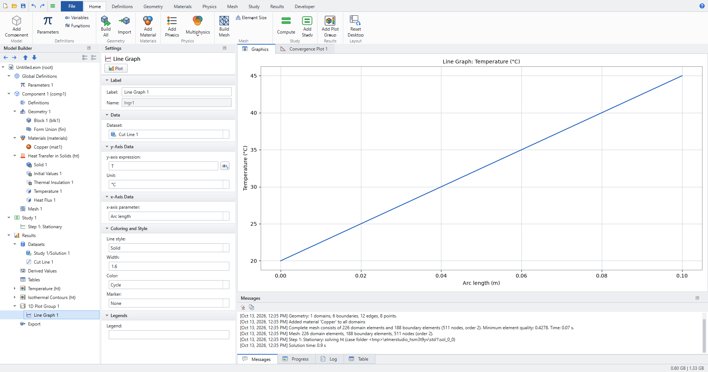
Task: Collapse the Coloring and Style section
Action: click(x=107, y=229)
